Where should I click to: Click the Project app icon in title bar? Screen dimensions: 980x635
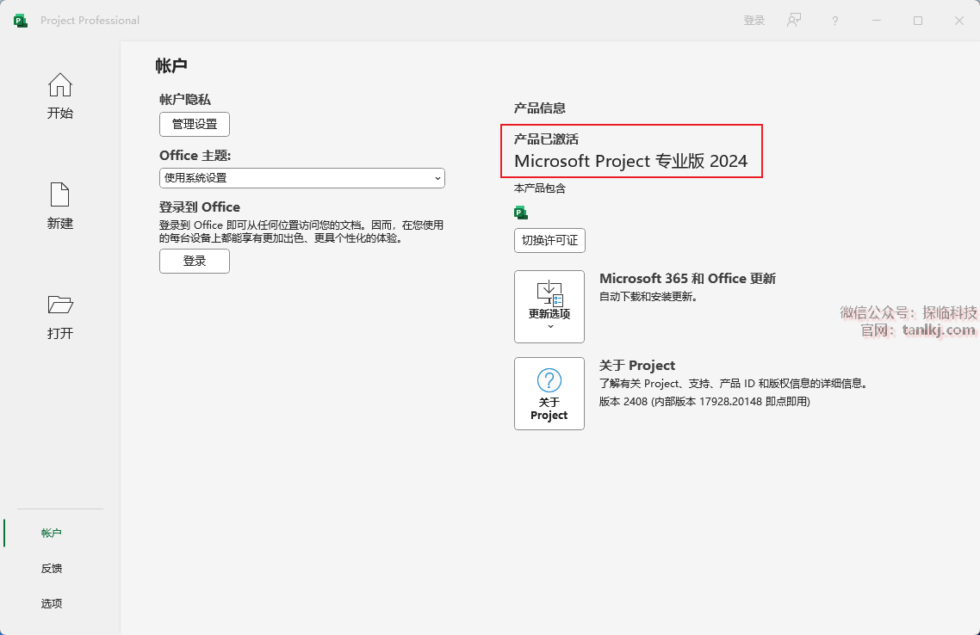21,21
